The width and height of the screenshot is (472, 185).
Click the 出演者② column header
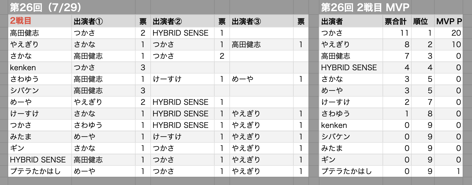182,21
